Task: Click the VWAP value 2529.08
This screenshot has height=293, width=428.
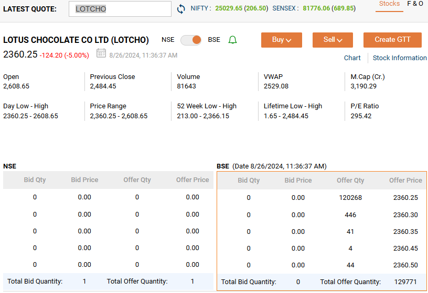Action: (x=276, y=86)
